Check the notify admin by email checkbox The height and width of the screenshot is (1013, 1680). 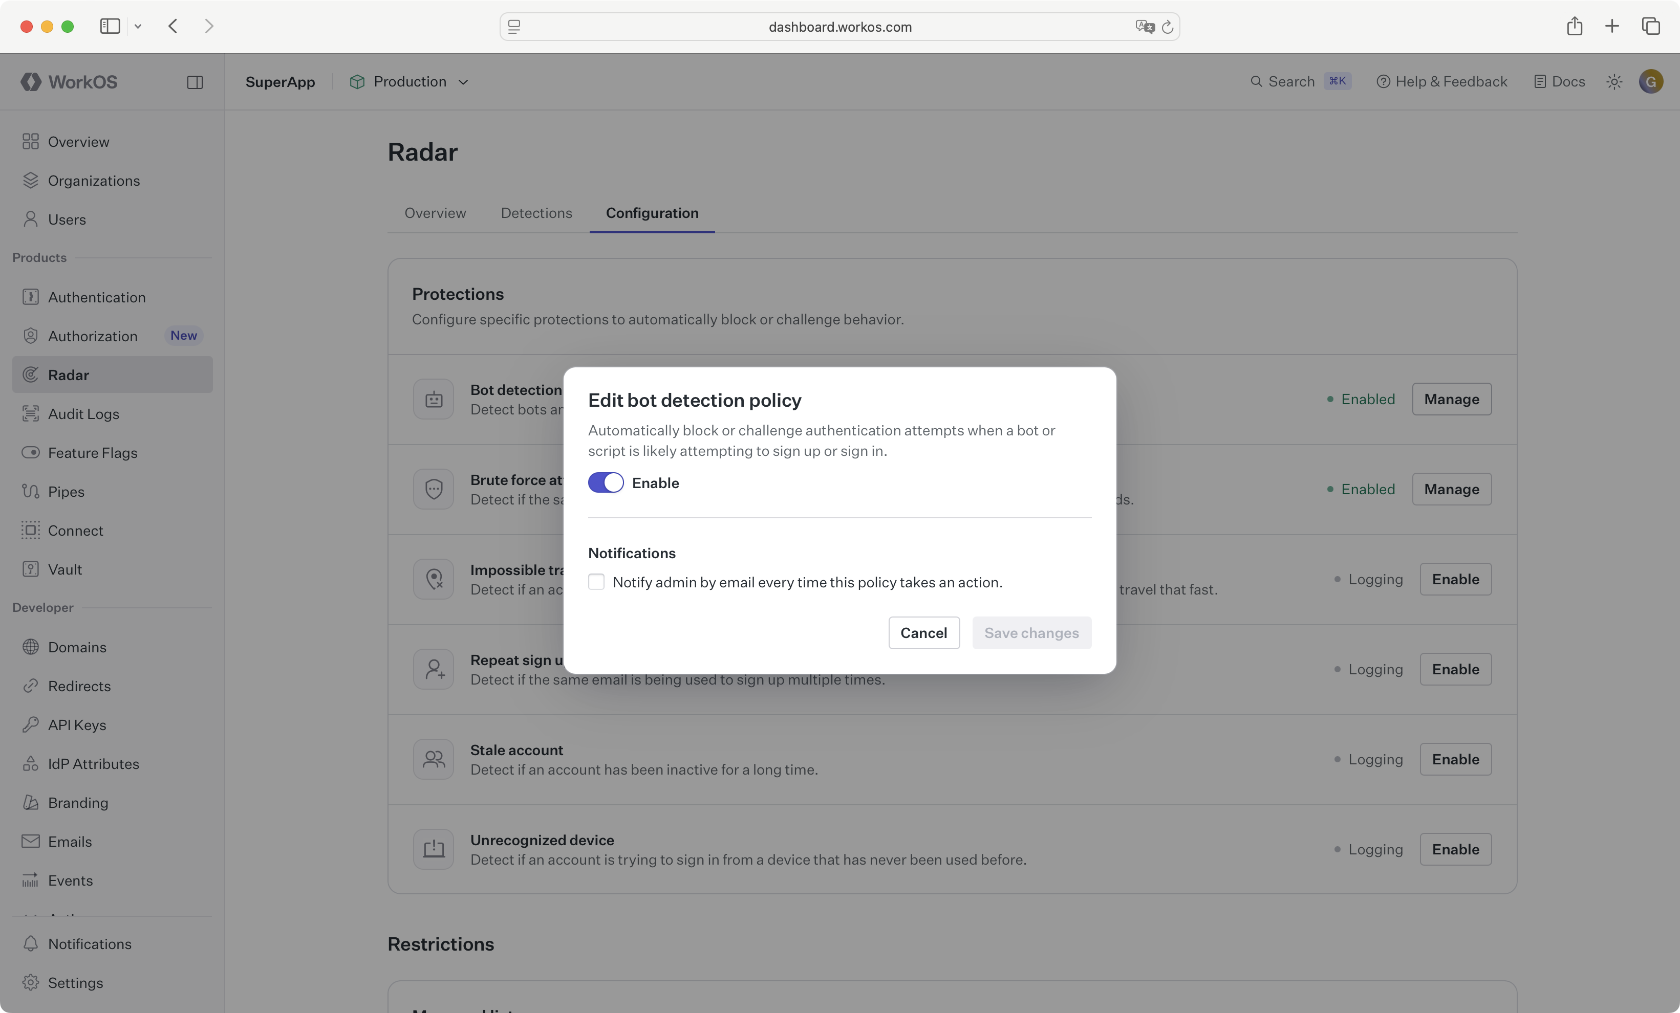(x=596, y=582)
